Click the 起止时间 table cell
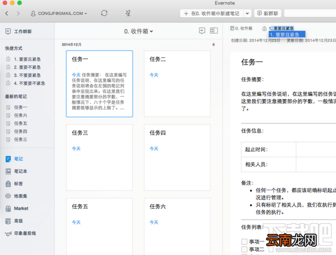This screenshot has height=255, width=336. click(x=268, y=149)
